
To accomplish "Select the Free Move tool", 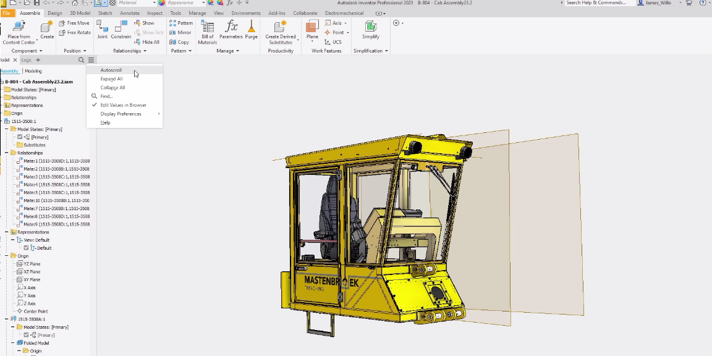I will click(x=74, y=23).
